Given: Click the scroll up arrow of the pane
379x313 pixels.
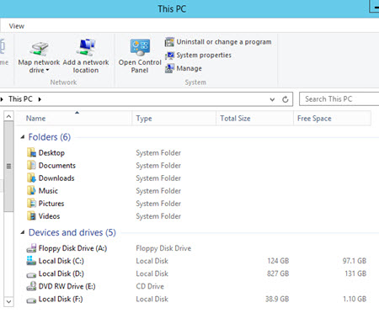Looking at the screenshot, I should pyautogui.click(x=9, y=116).
